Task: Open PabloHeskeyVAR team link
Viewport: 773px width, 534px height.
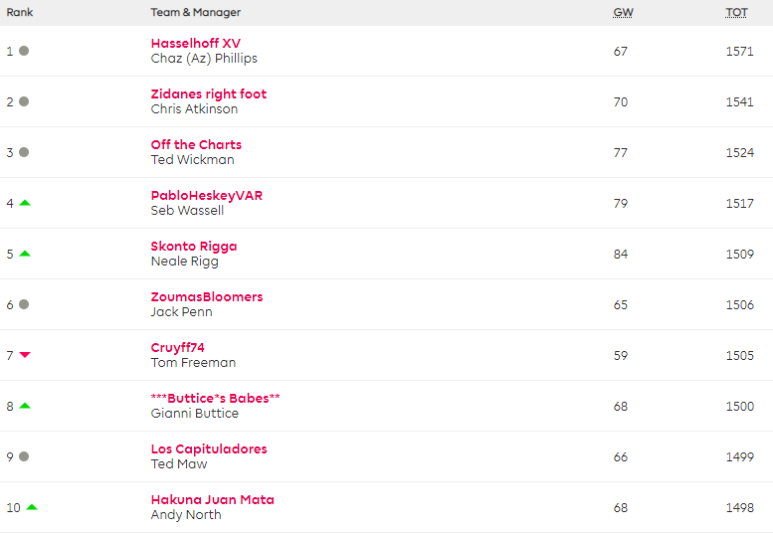Action: click(207, 196)
